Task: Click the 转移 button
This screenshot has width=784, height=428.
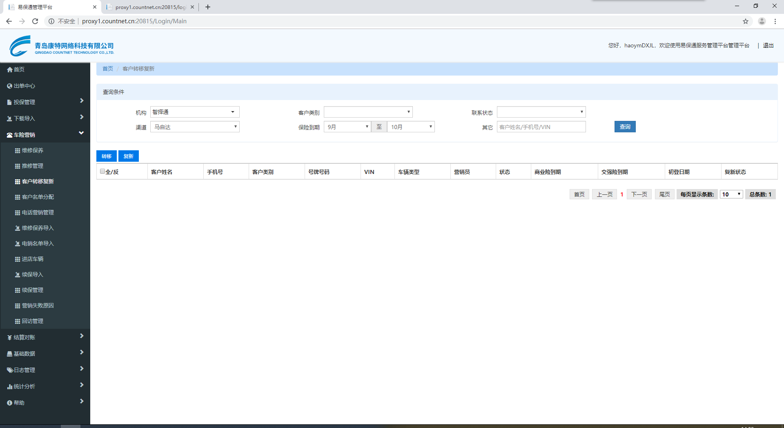Action: [107, 156]
